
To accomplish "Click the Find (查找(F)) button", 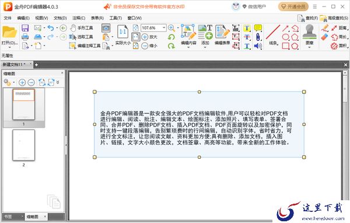I will [x=307, y=18].
